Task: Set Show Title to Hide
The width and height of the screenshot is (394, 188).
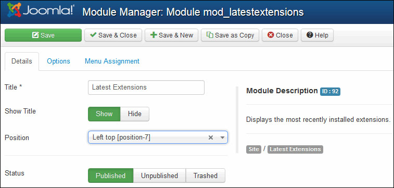Action: pyautogui.click(x=135, y=114)
